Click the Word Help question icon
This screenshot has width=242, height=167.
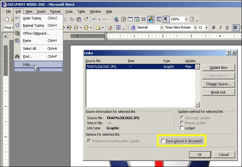coord(192,19)
